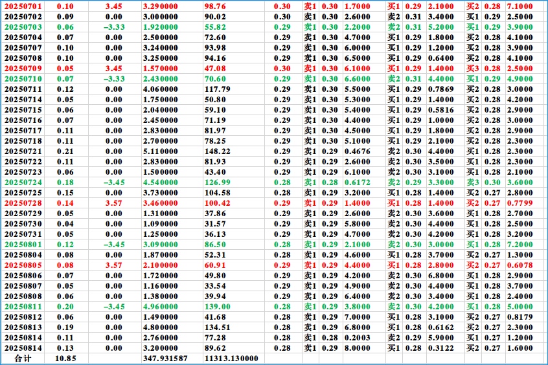This screenshot has height=365, width=548.
Task: Click the value 0.2003
Action: (x=357, y=338)
